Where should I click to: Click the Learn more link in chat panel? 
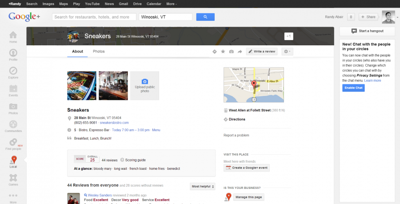click(x=372, y=80)
